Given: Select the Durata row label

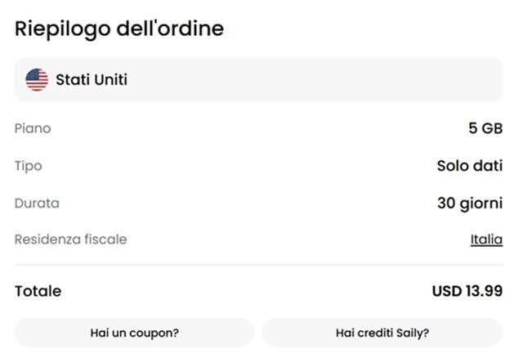Looking at the screenshot, I should (x=37, y=203).
